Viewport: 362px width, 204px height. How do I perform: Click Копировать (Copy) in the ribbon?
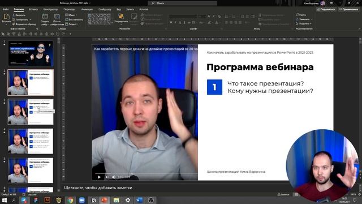(20, 19)
